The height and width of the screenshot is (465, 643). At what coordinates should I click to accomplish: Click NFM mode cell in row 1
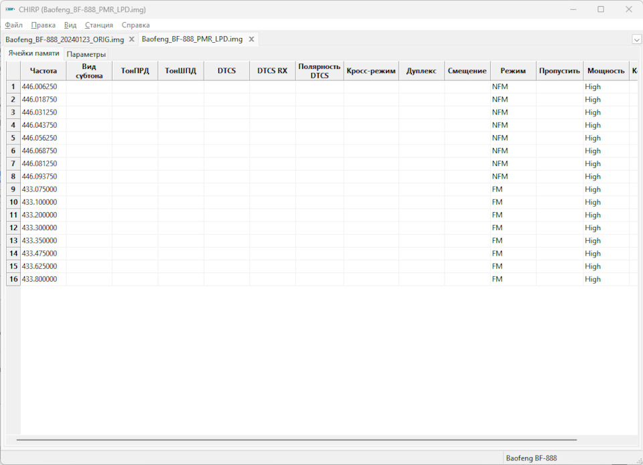tap(513, 87)
